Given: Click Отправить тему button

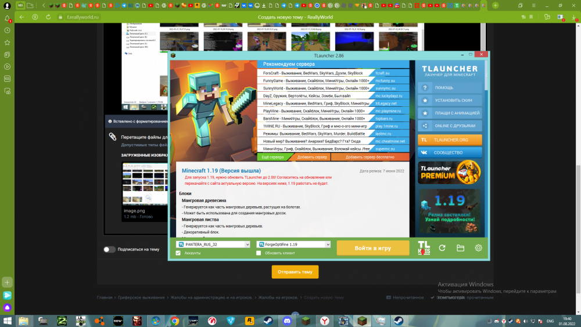Looking at the screenshot, I should click(x=295, y=272).
